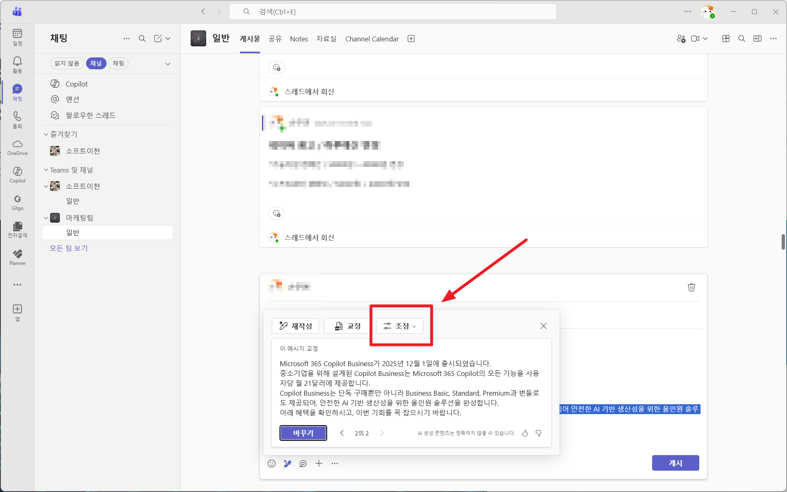Open the emoji picker in compose box
Viewport: 787px width, 492px height.
click(x=271, y=463)
